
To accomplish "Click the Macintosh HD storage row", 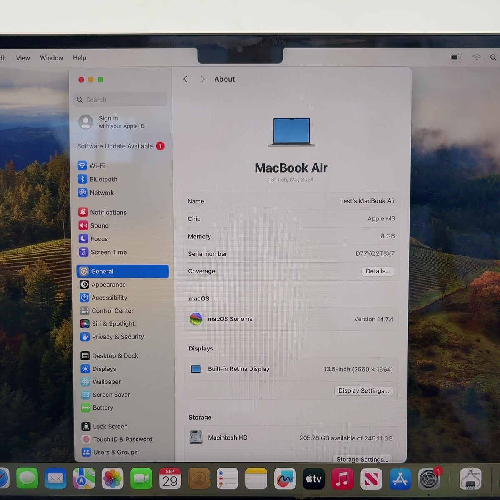I will point(291,438).
